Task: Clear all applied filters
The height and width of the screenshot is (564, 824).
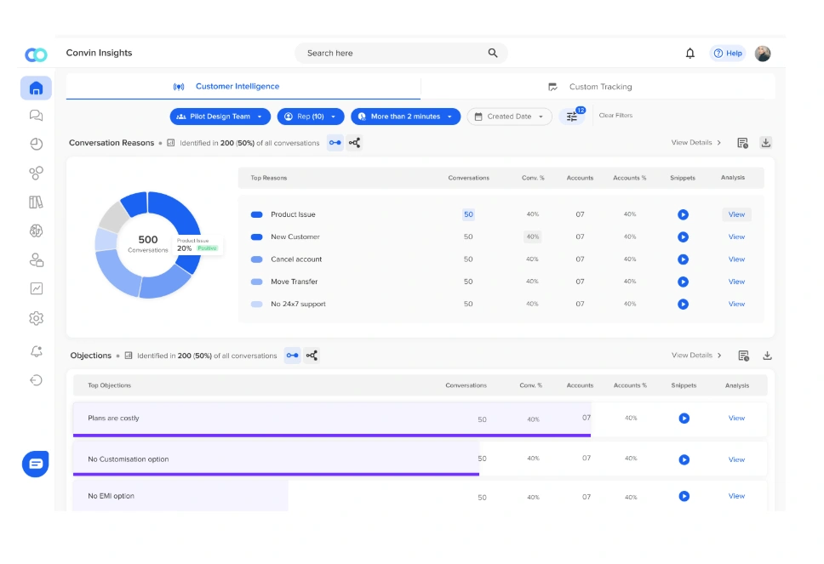Action: [615, 115]
